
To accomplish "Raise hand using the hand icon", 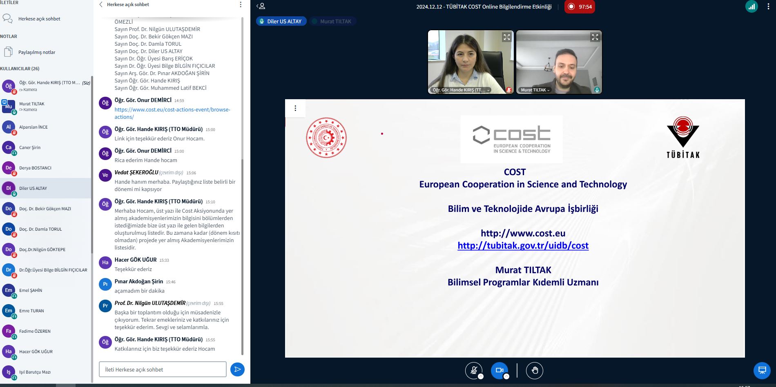I will coord(535,370).
